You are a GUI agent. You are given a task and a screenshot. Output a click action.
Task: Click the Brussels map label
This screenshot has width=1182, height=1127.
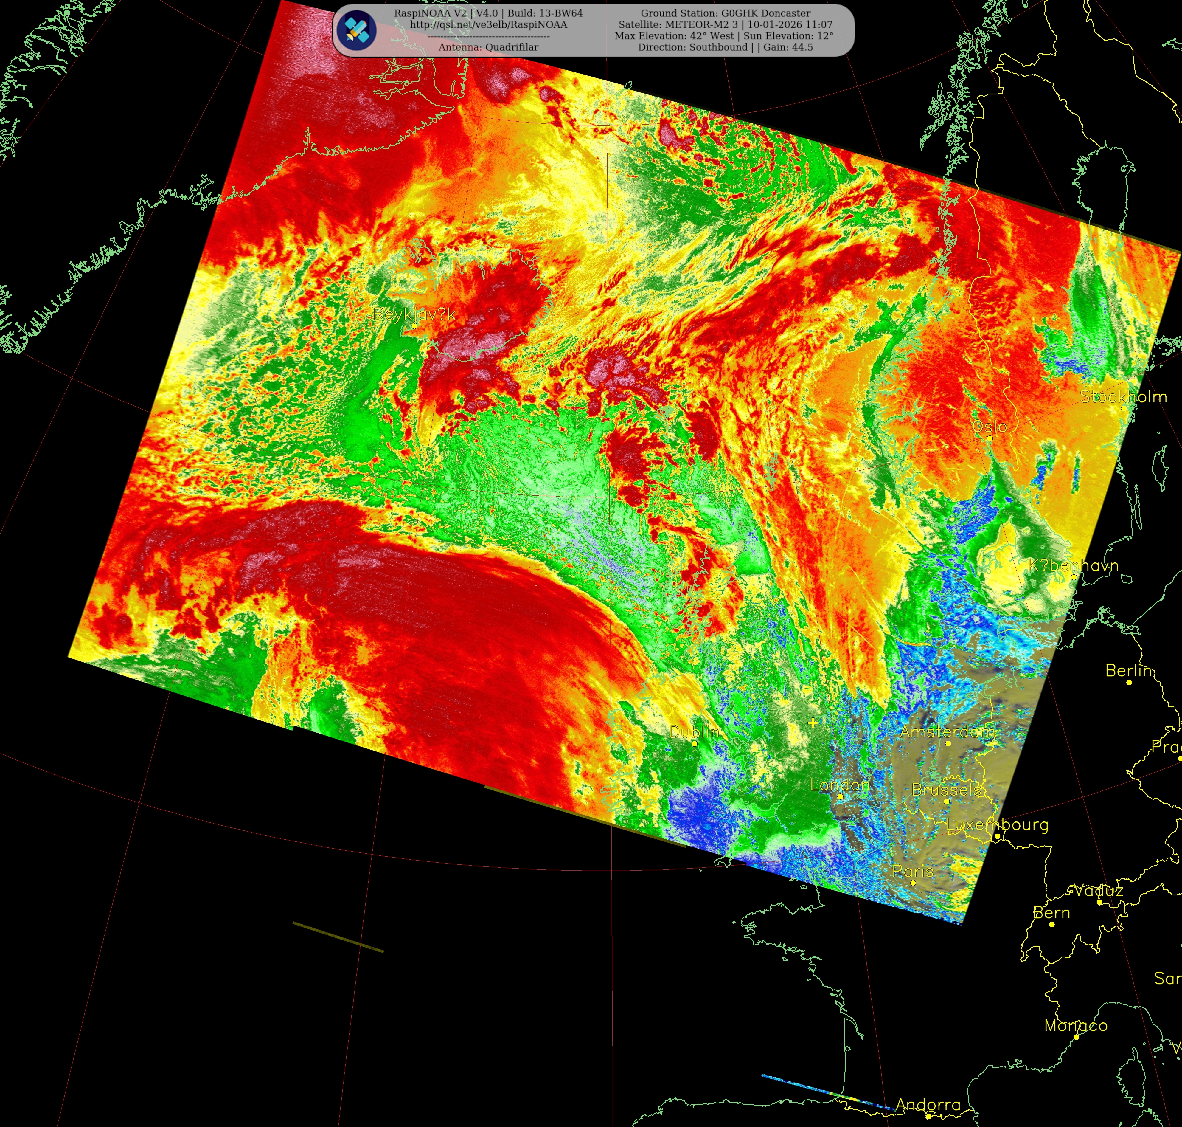[946, 789]
